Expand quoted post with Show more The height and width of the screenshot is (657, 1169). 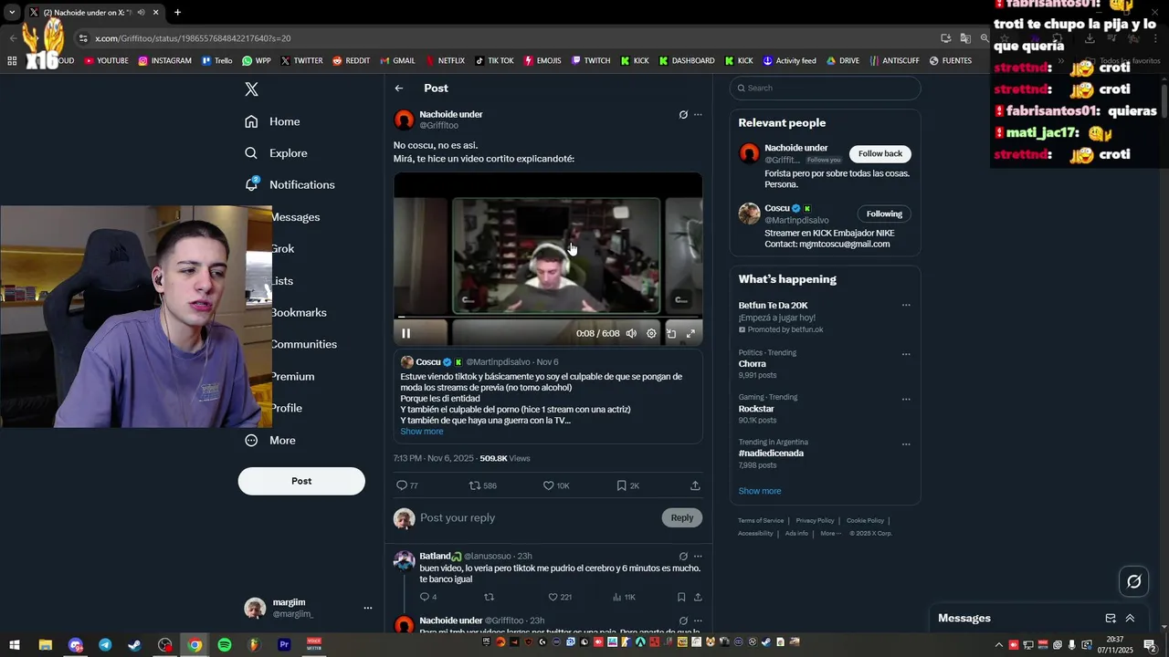422,432
